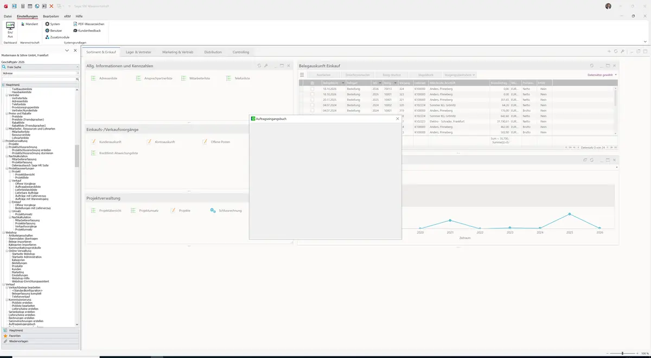Viewport: 651px width, 358px height.
Task: Open the Schlussrechnung tile
Action: (x=226, y=210)
